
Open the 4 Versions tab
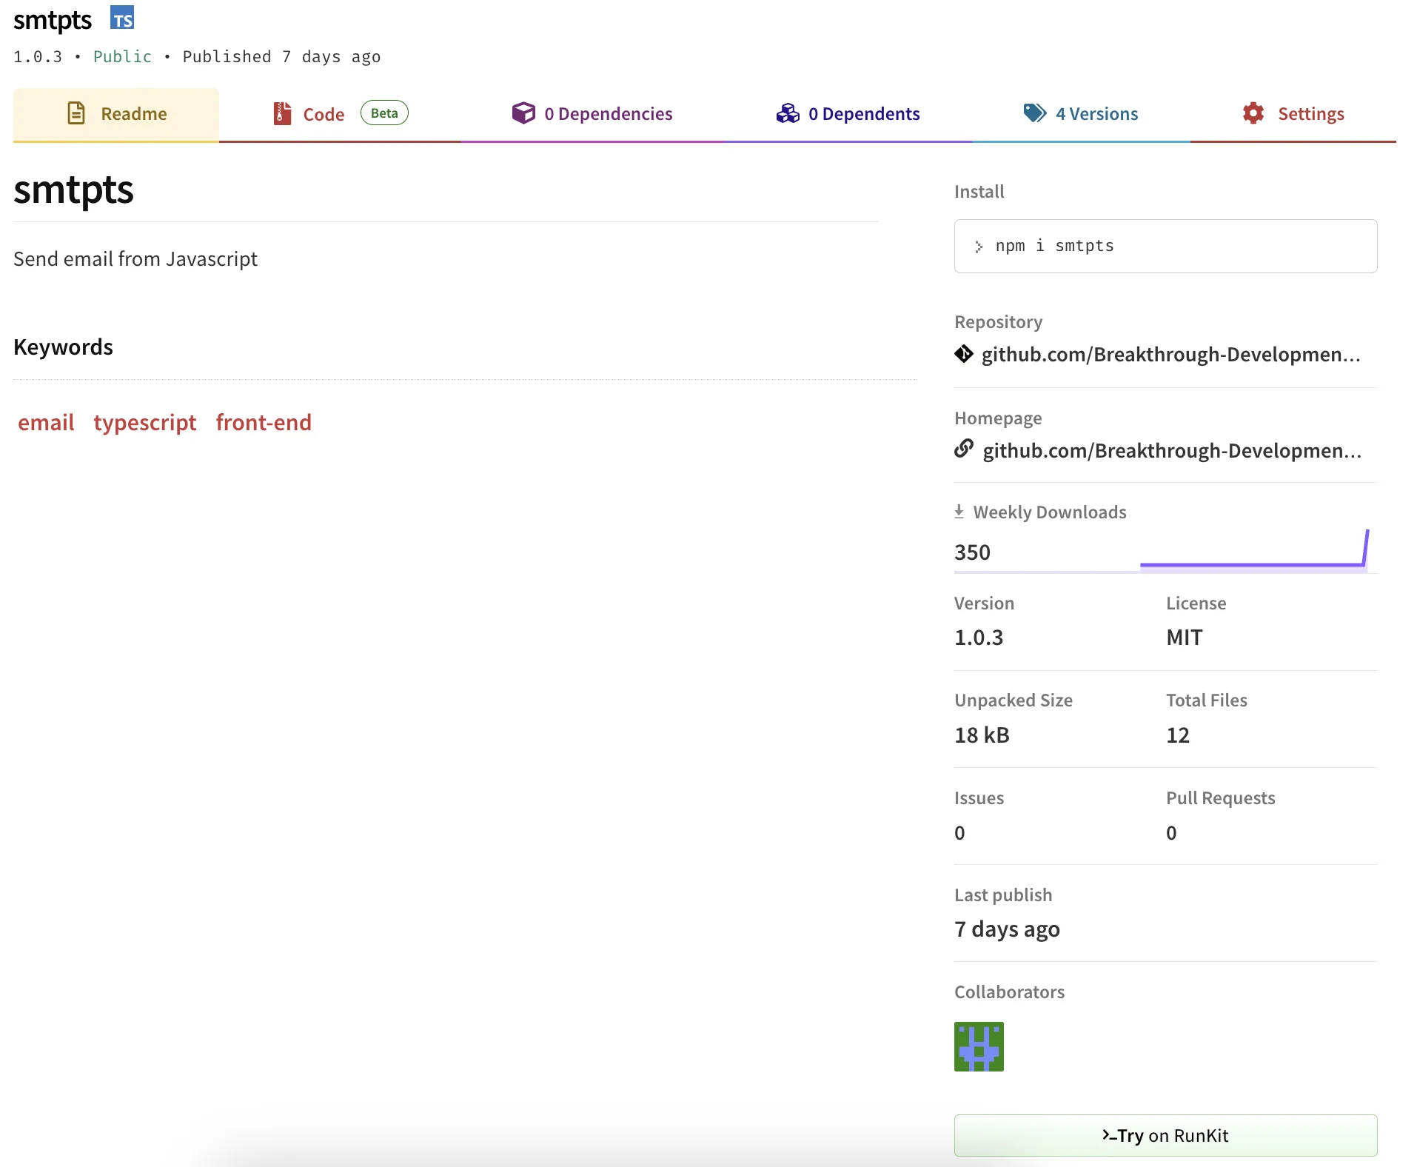(x=1096, y=113)
